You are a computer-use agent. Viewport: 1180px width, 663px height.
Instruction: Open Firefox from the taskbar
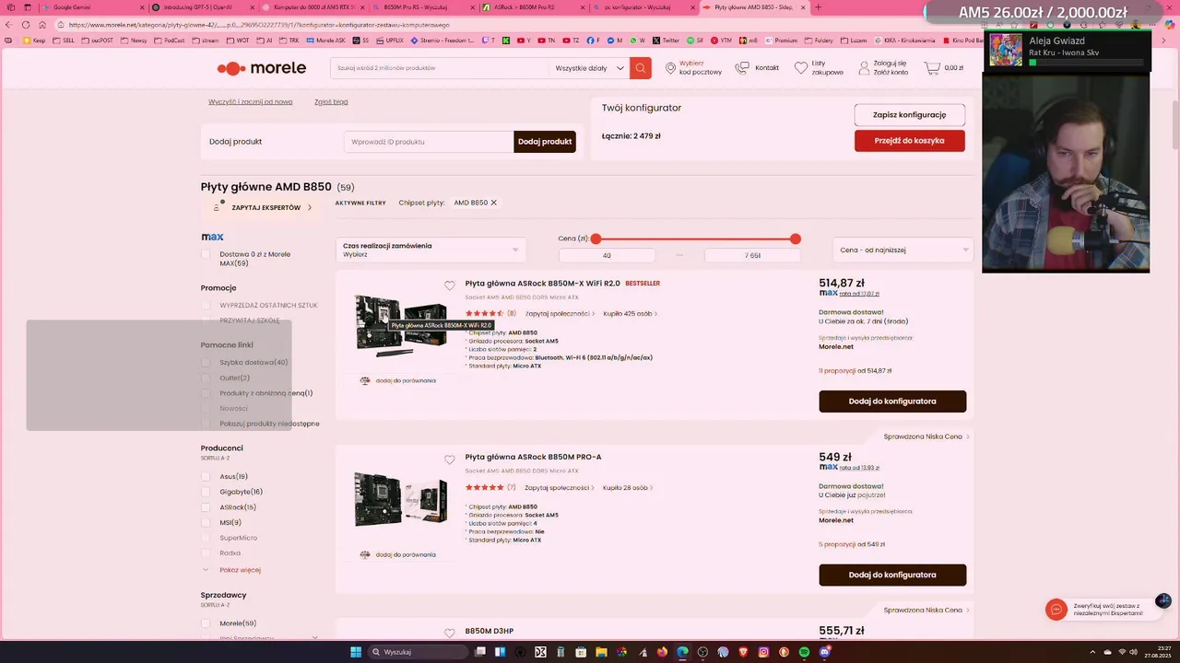[662, 652]
